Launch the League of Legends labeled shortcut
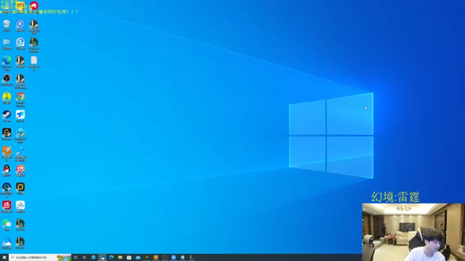The height and width of the screenshot is (261, 465). pyautogui.click(x=34, y=45)
